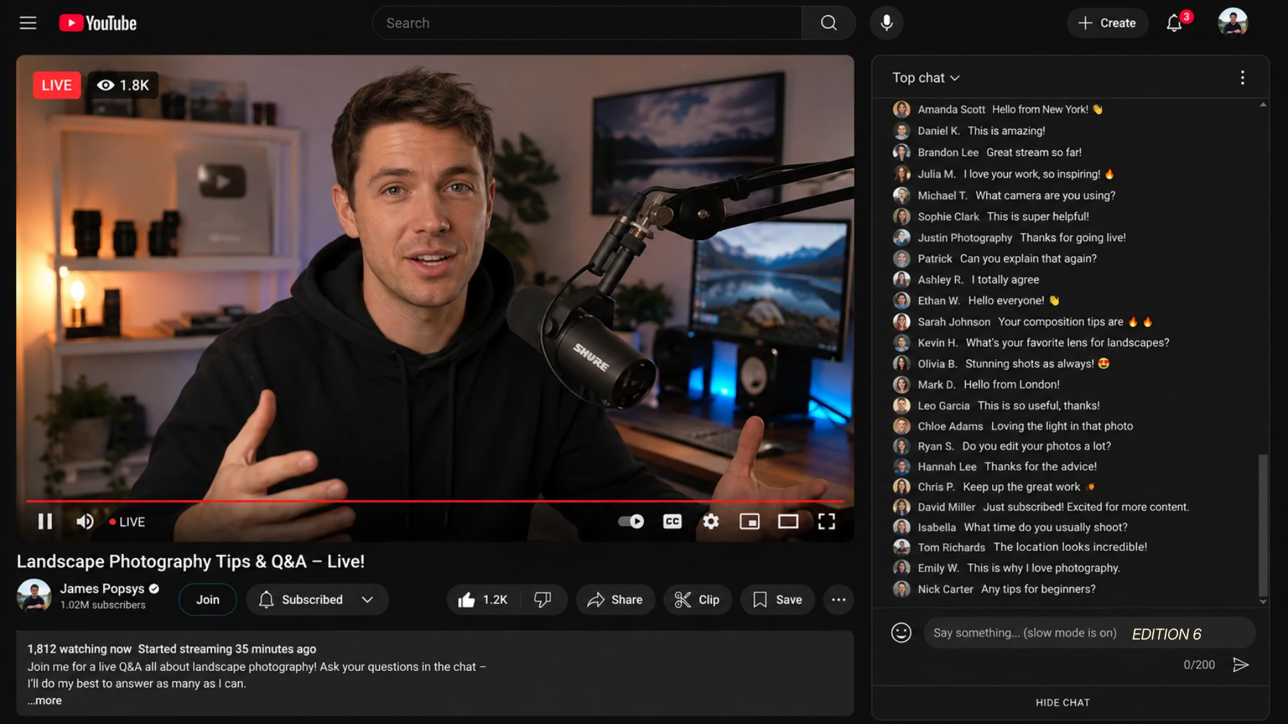1288x724 pixels.
Task: Click the Create button
Action: click(x=1107, y=23)
